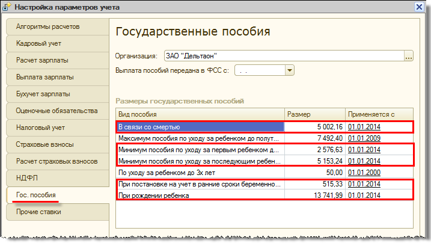Open the Страховые взносы tab
Screen dimensions: 431x243
click(58, 144)
